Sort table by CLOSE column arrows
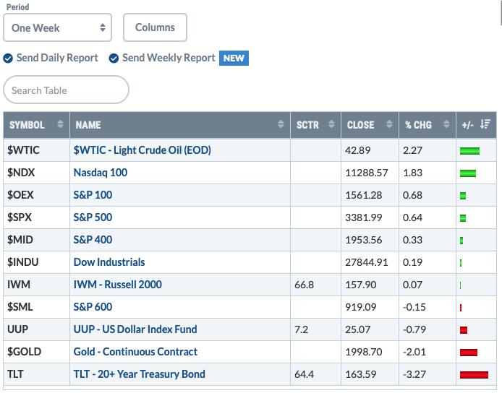 [389, 124]
